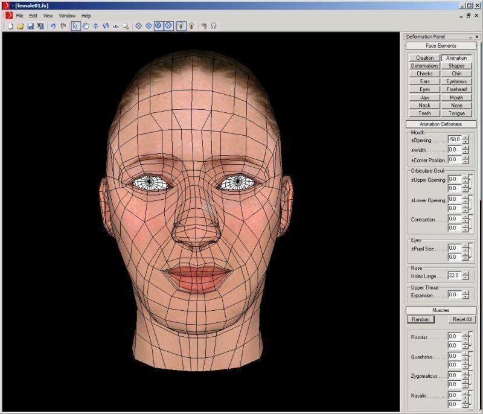This screenshot has height=414, width=483.
Task: Open the View menu
Action: [x=48, y=15]
